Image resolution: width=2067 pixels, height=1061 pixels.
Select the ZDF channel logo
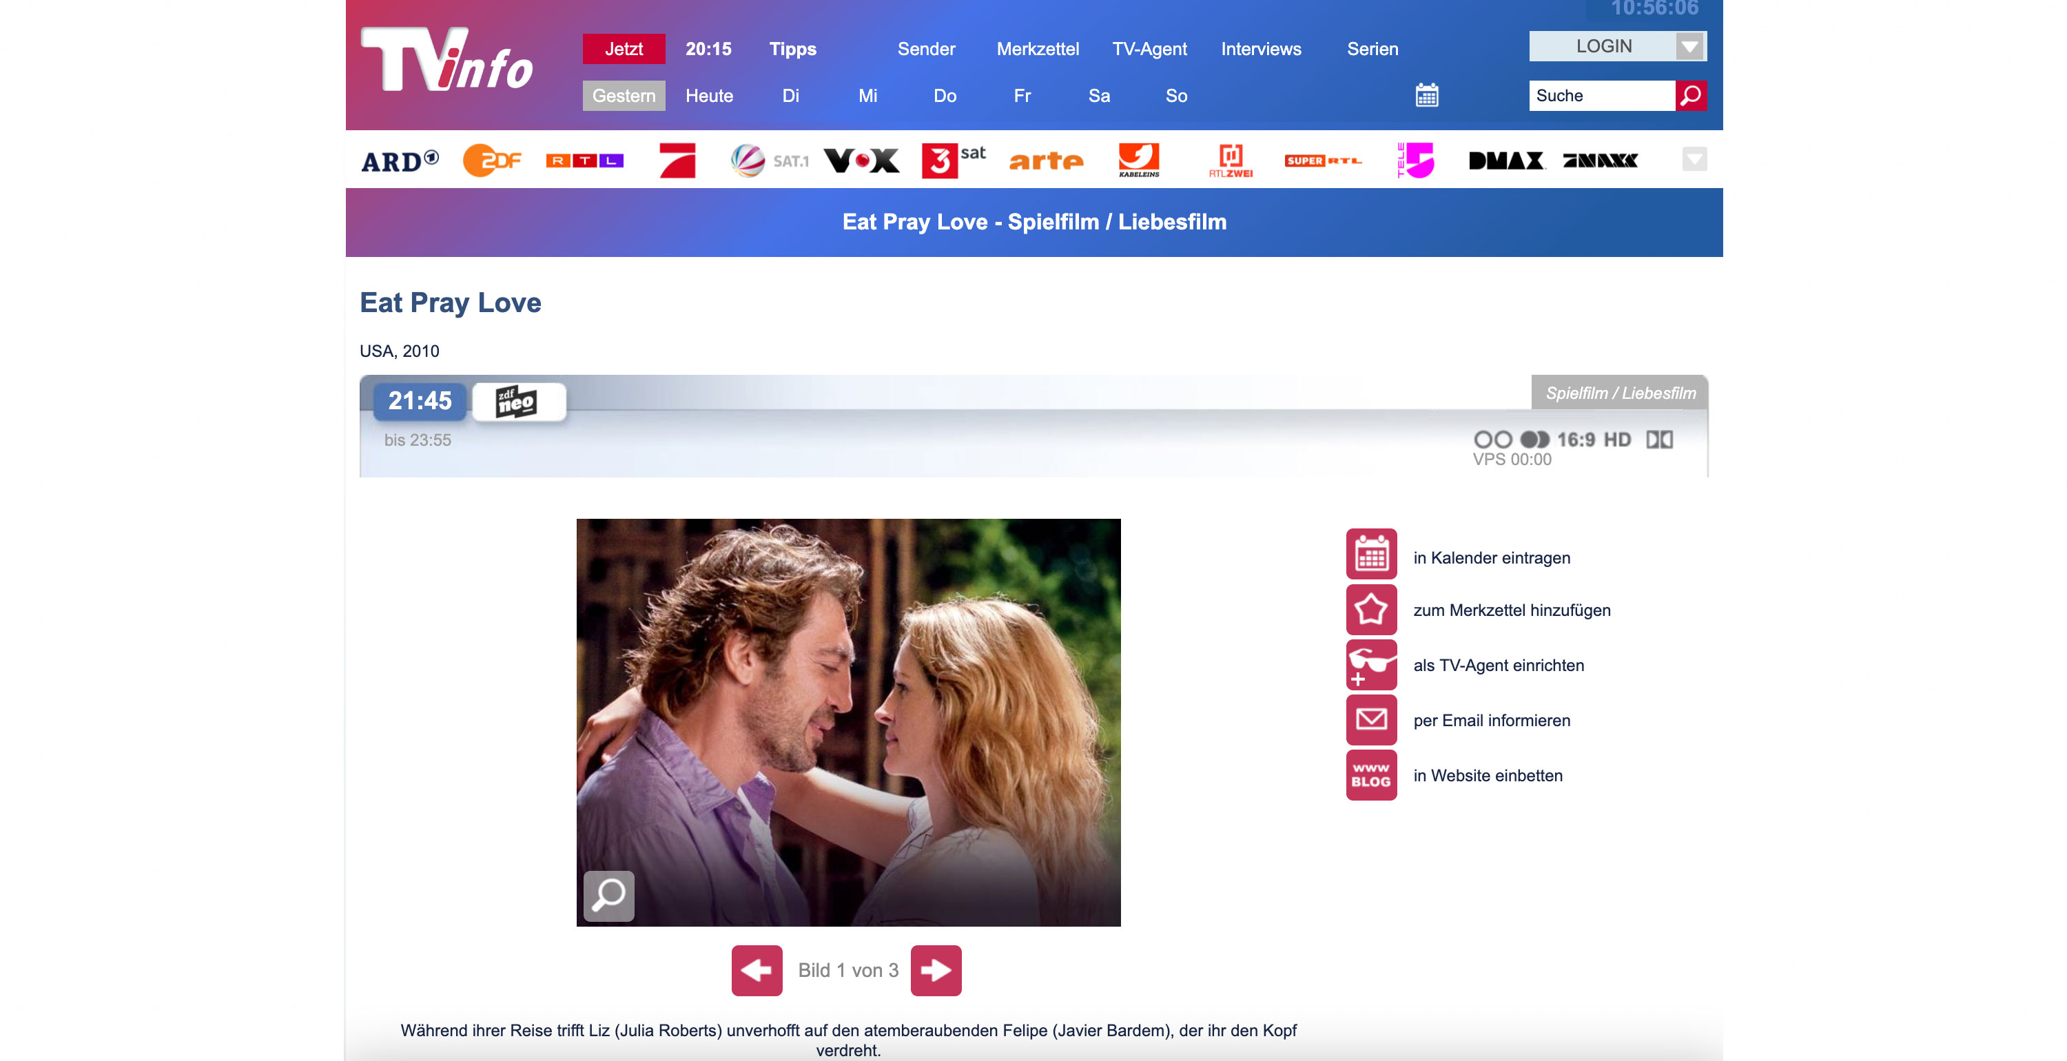[x=492, y=161]
